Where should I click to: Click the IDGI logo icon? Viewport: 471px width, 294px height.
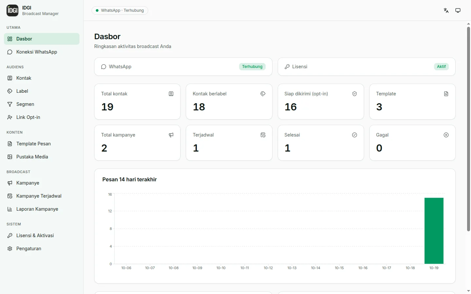(x=12, y=10)
